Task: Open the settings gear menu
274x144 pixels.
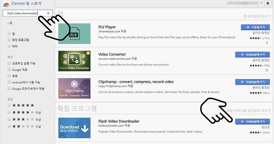Action: [268, 3]
